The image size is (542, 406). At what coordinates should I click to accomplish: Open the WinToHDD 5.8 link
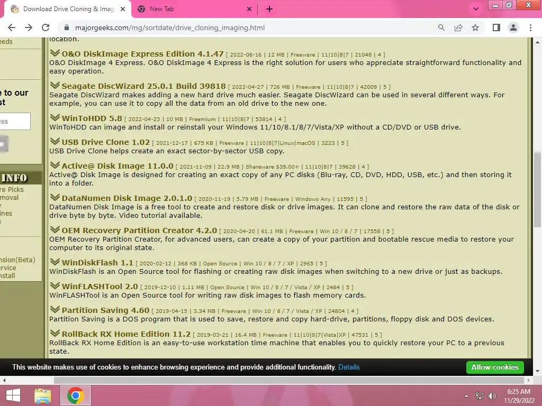(x=92, y=118)
